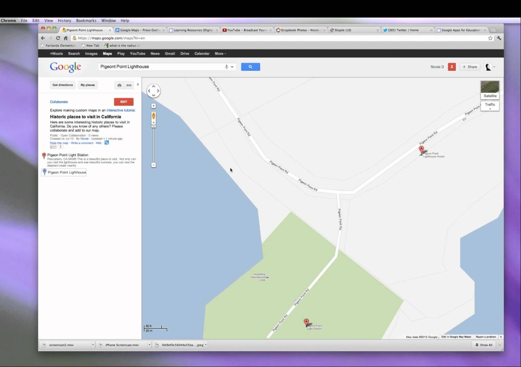Image resolution: width=521 pixels, height=367 pixels.
Task: Open dropdown arrow for iPhone Screencast.mov download
Action: pyautogui.click(x=149, y=345)
